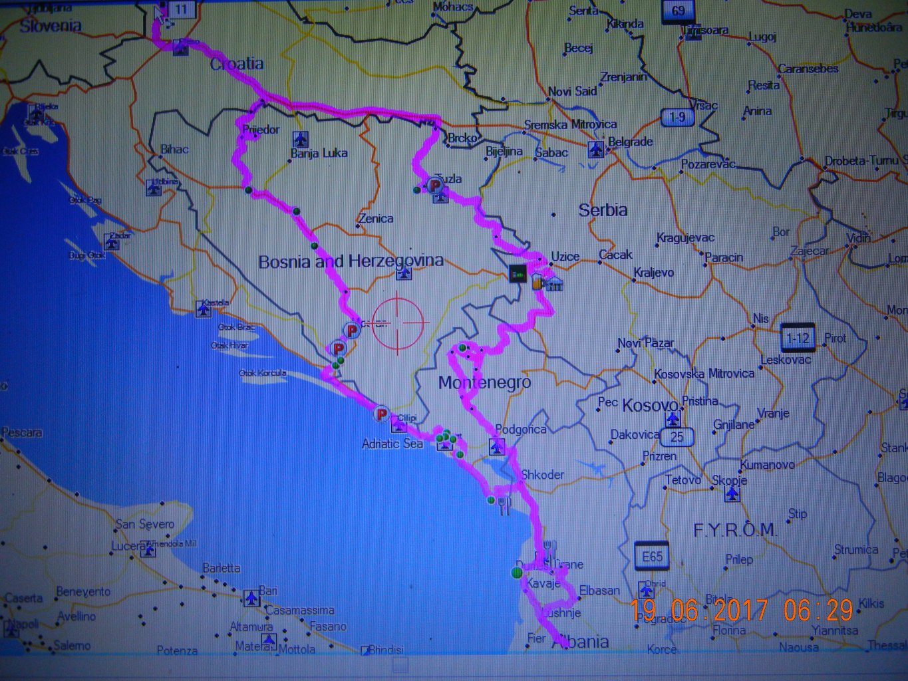Click the airport icon at Brindisi

point(366,651)
